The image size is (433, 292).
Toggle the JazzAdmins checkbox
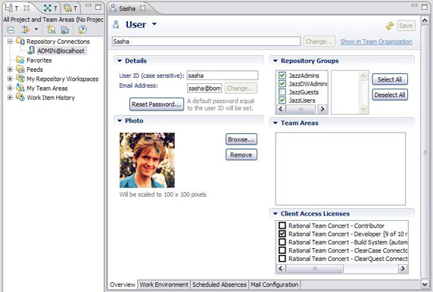282,76
